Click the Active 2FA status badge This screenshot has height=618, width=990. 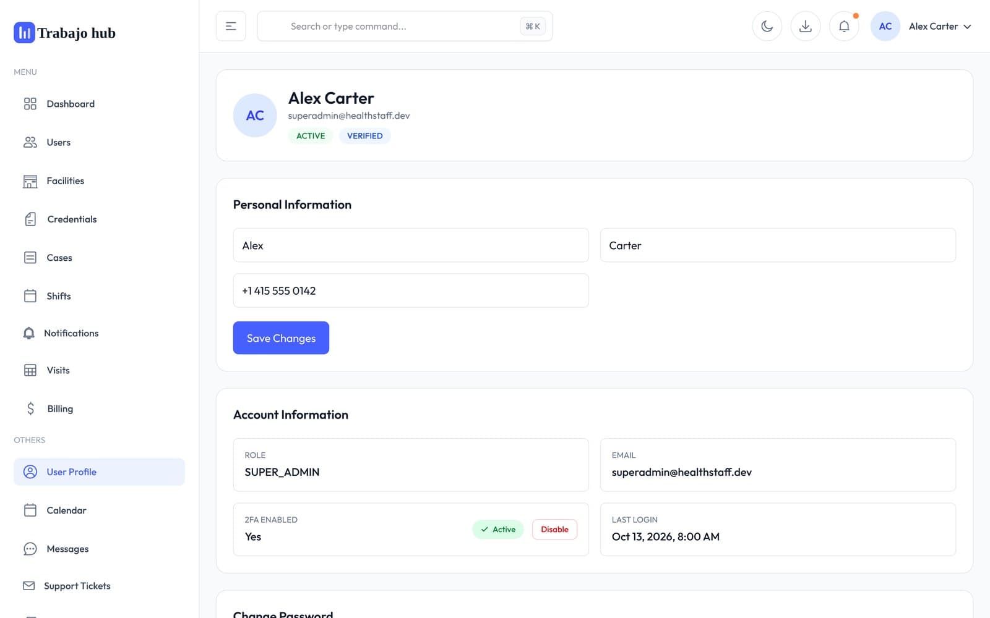[498, 530]
